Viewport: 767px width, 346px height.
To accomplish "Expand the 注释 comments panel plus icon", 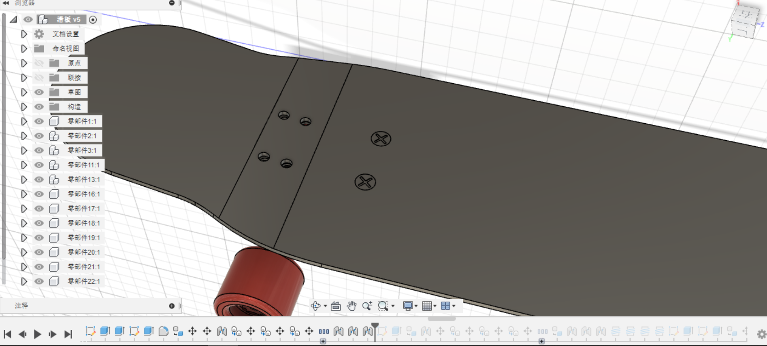I will pos(172,306).
